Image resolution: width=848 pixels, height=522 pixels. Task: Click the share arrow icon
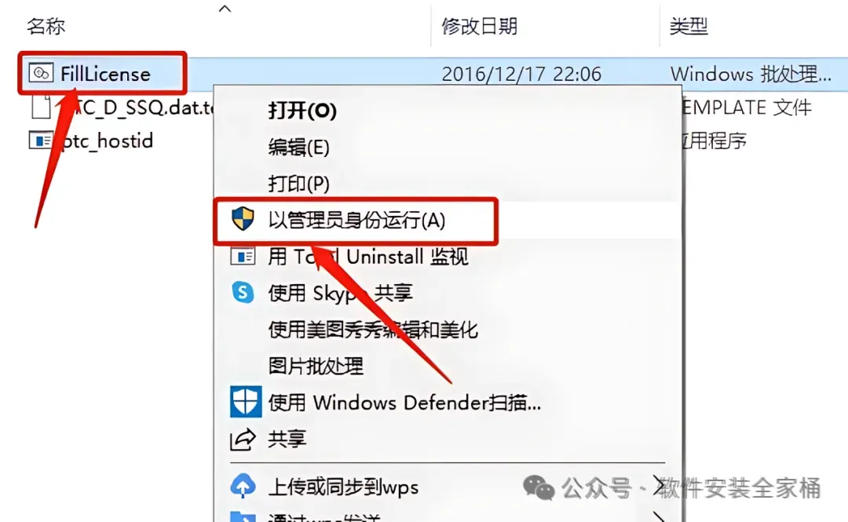243,440
